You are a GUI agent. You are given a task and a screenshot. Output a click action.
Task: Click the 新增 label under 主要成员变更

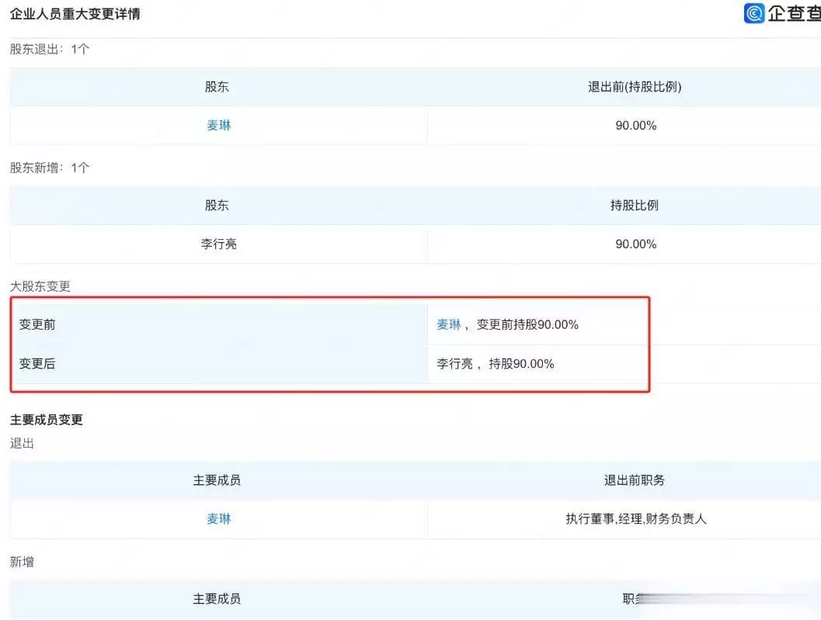(x=22, y=563)
